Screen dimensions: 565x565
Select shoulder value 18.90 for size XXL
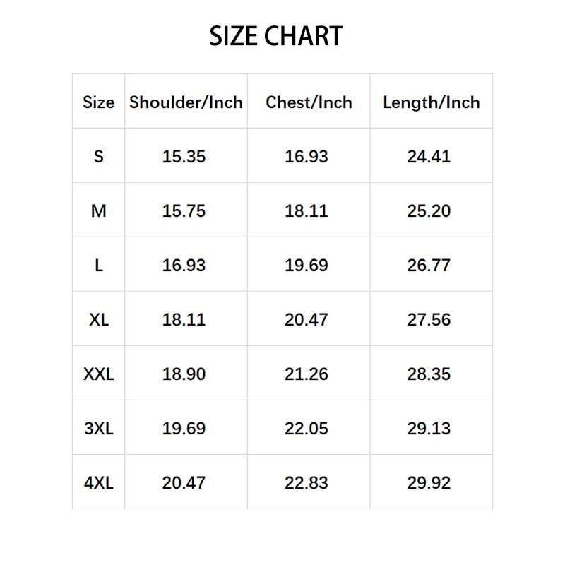[x=184, y=374]
